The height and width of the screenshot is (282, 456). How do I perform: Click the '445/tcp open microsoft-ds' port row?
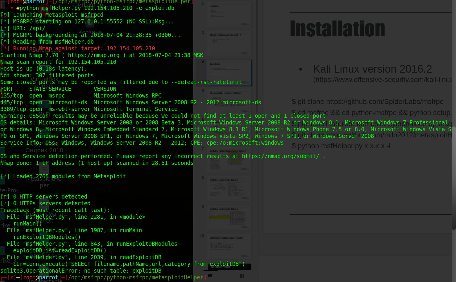click(x=131, y=102)
